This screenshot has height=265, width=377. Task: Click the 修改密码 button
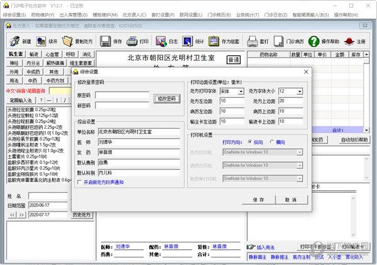coord(167,99)
